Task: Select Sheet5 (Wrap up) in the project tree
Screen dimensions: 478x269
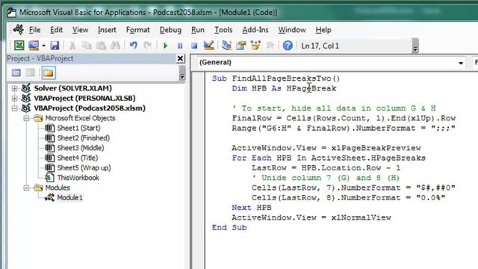Action: (84, 167)
